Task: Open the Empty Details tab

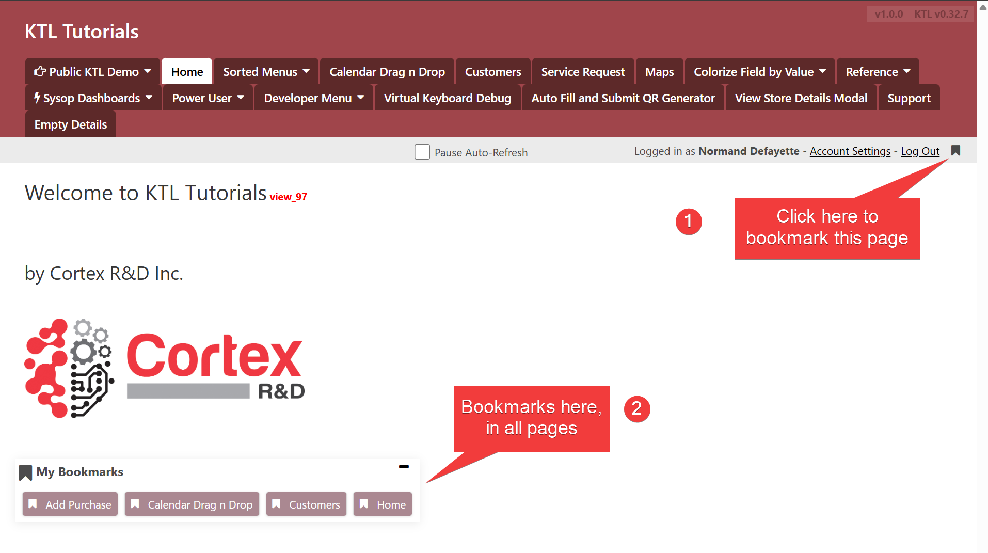Action: coord(71,124)
